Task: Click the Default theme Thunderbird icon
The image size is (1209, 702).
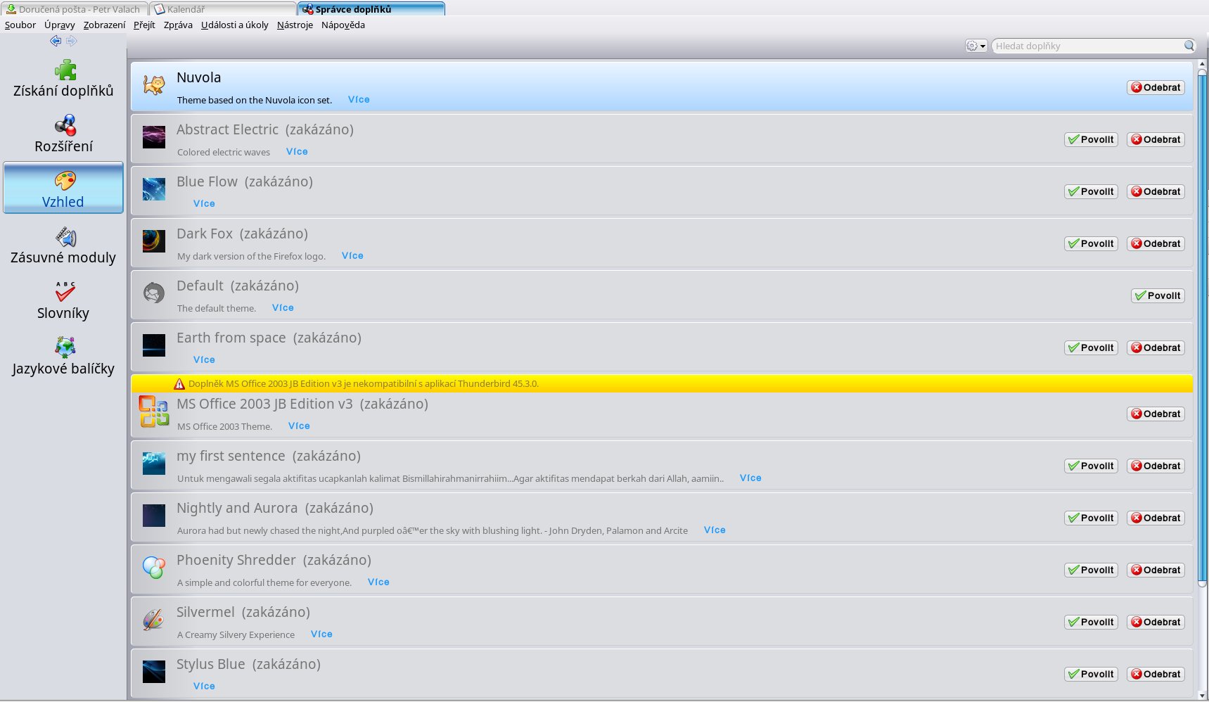Action: [154, 293]
